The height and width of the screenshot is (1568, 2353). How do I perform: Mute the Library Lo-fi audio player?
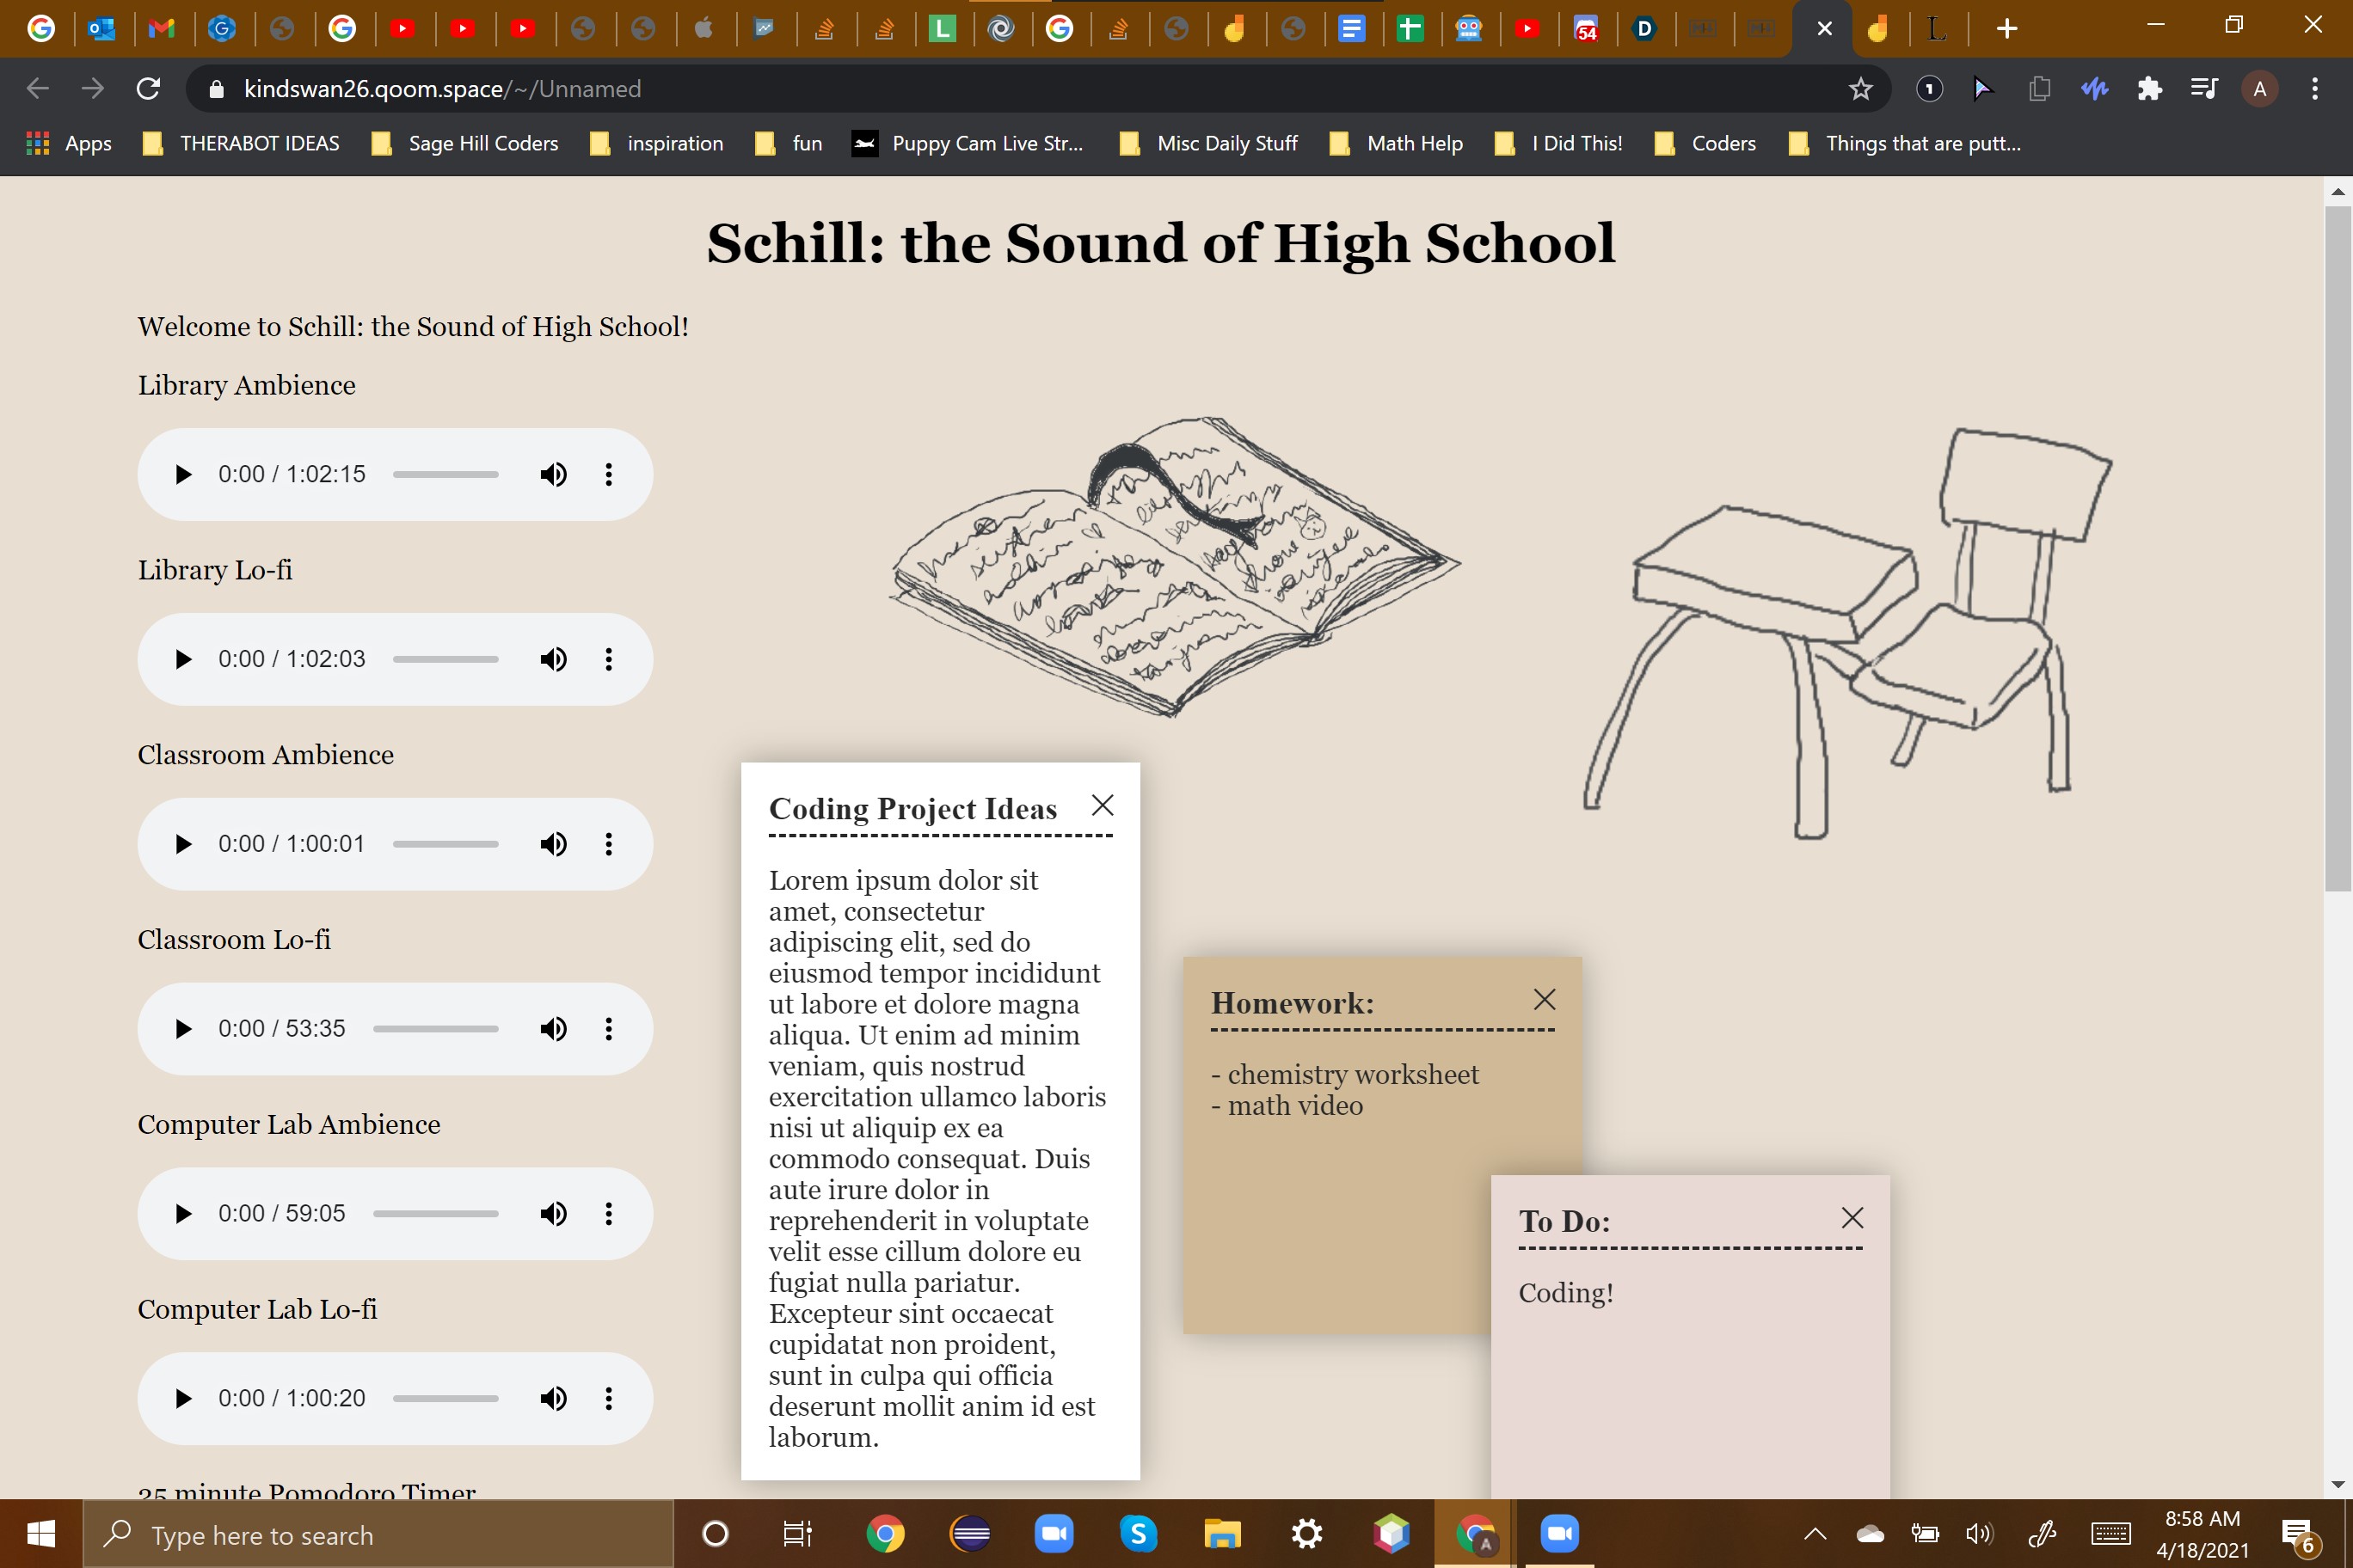click(x=553, y=659)
